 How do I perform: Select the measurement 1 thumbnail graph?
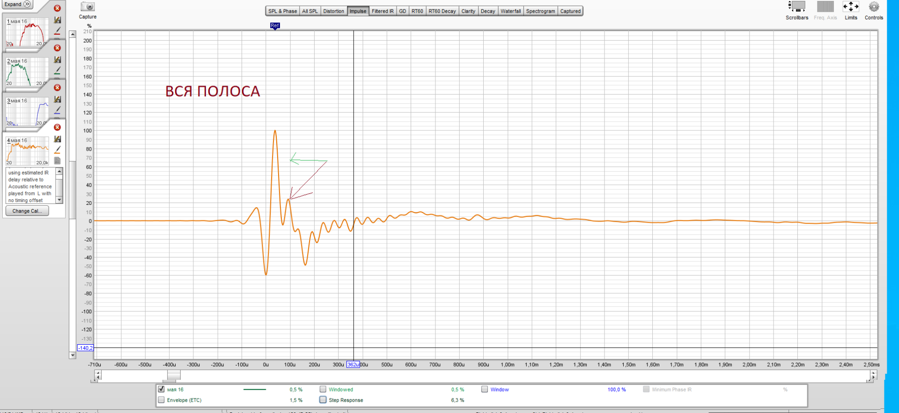click(27, 33)
